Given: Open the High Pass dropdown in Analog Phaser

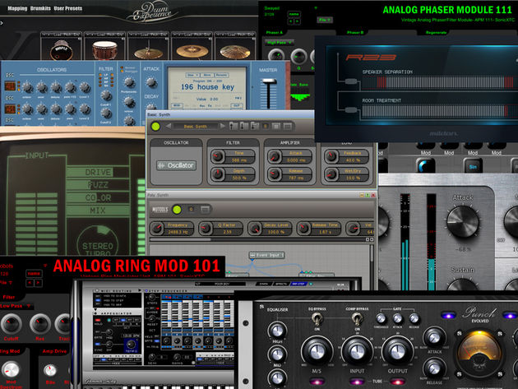Looking at the screenshot, I should click(280, 43).
